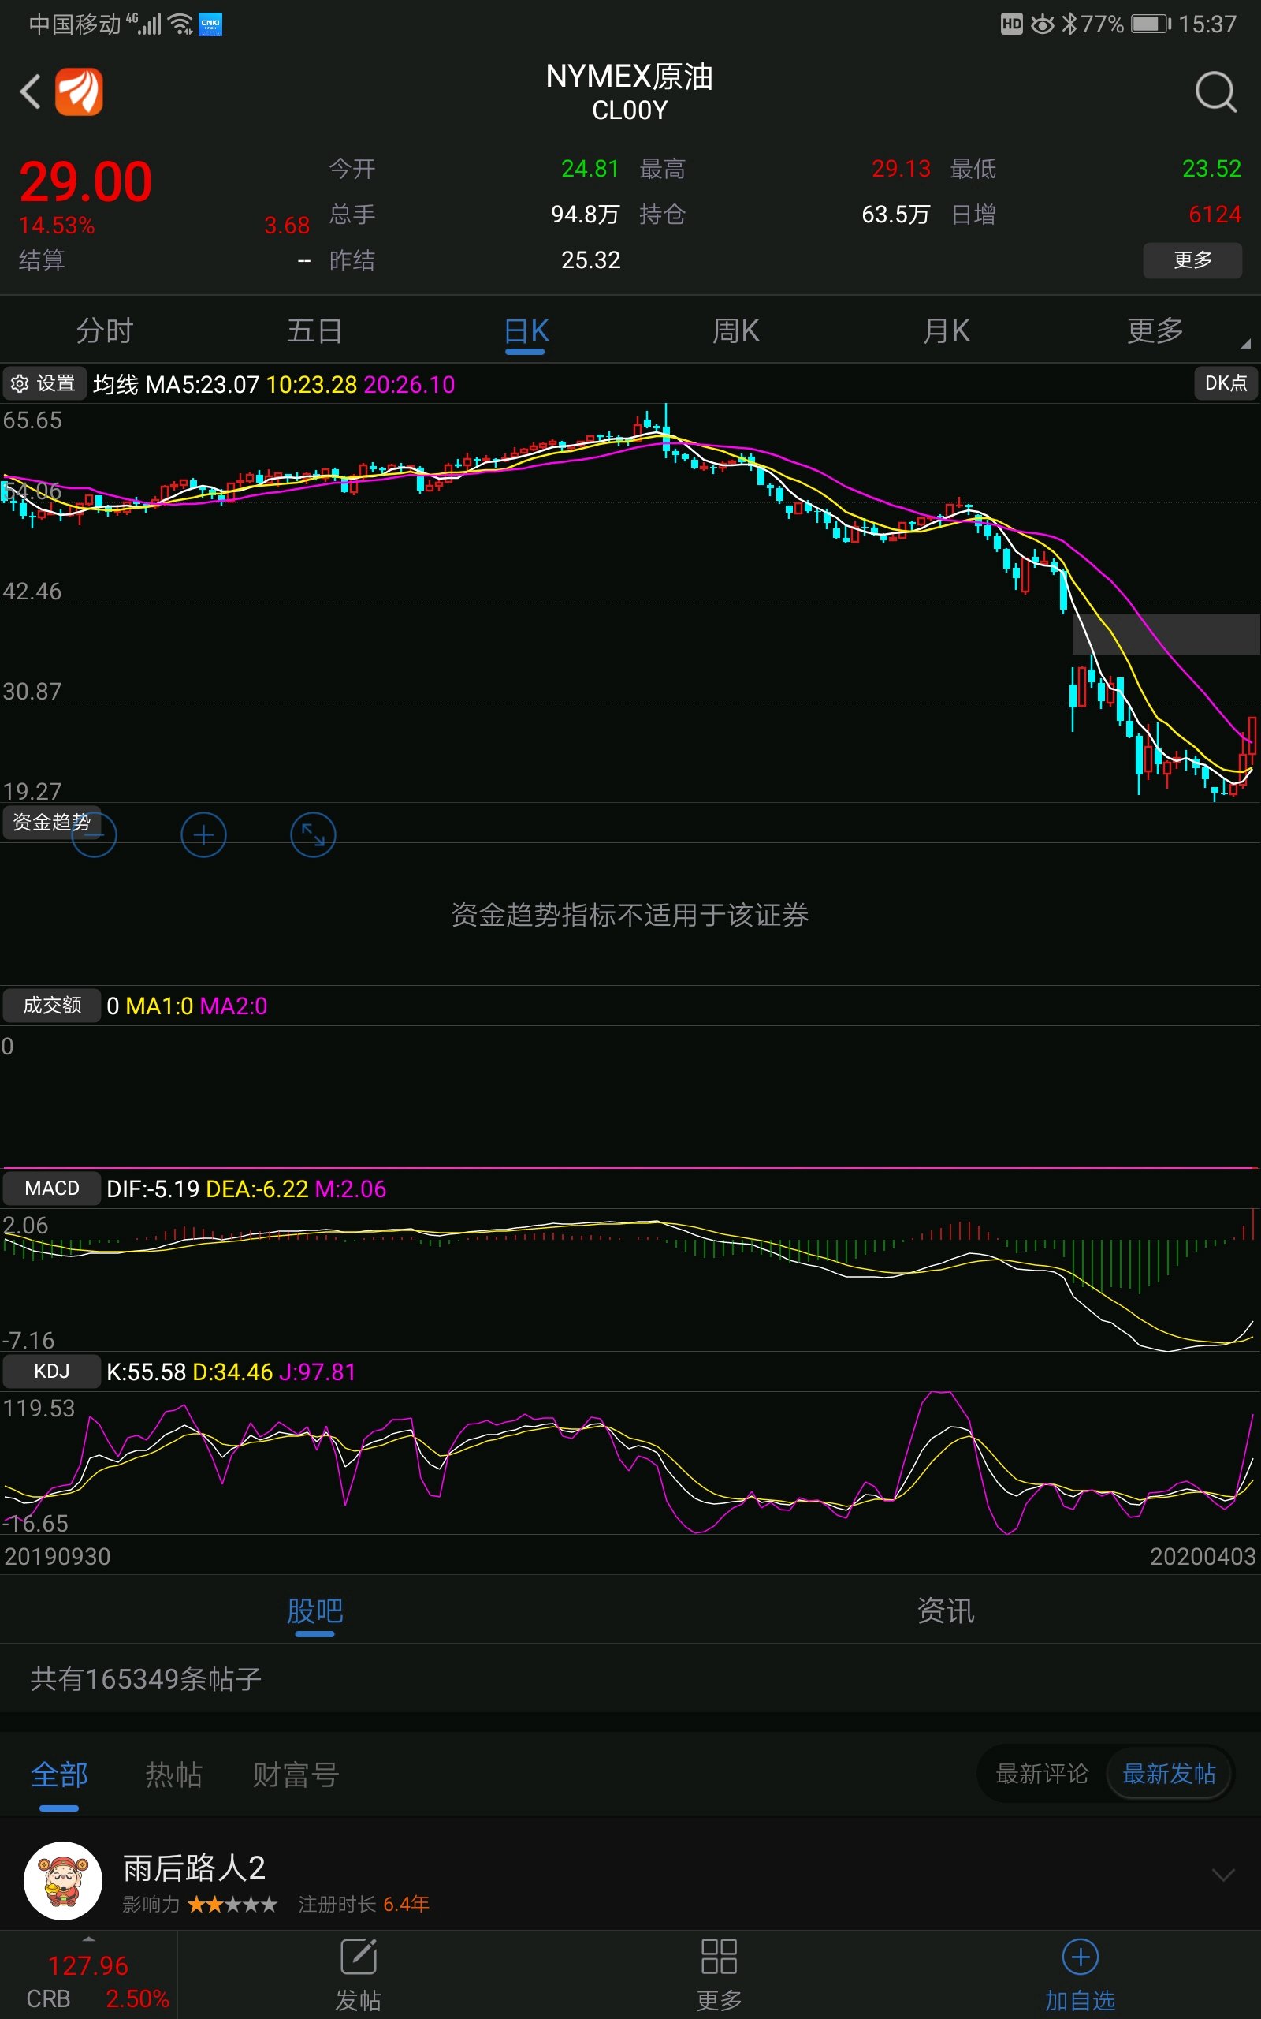1261x2019 pixels.
Task: Open 更多 chart period dropdown
Action: (1156, 331)
